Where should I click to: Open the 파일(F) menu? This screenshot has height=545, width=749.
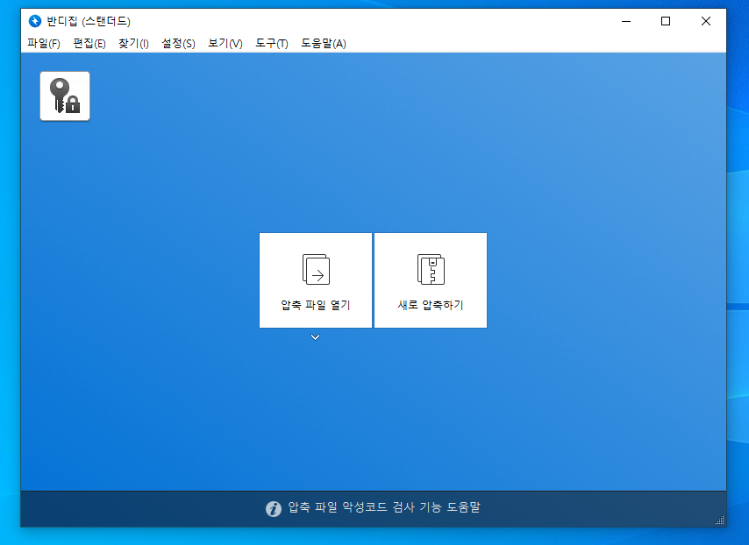44,44
